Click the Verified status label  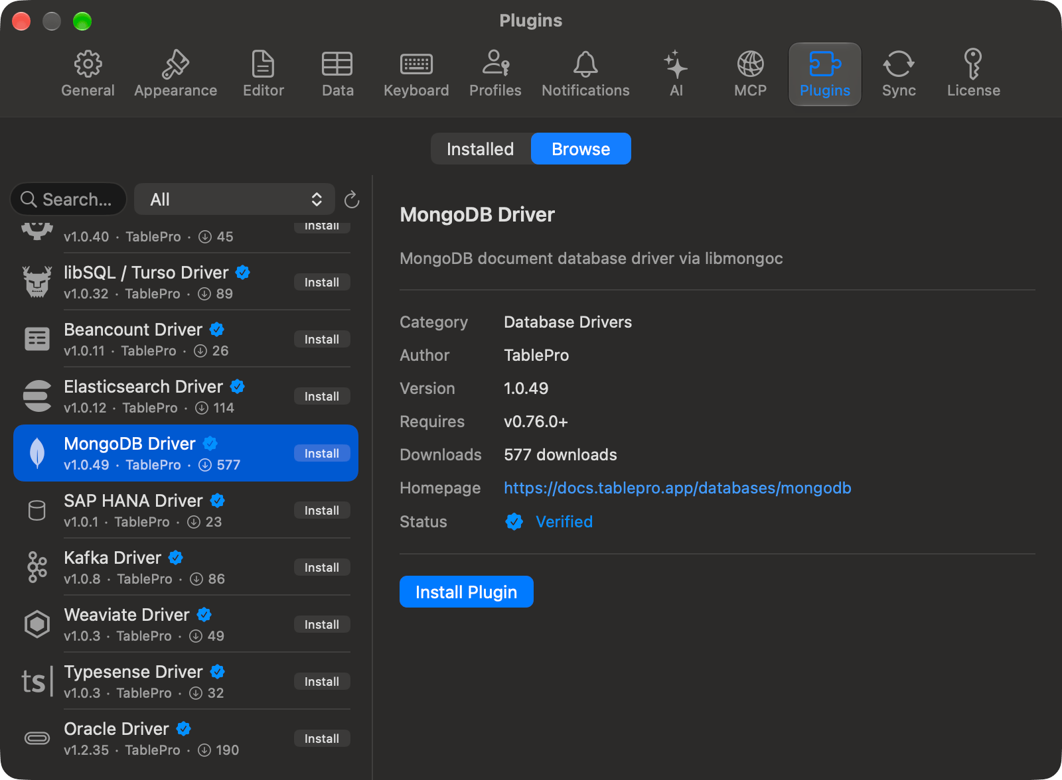point(564,522)
